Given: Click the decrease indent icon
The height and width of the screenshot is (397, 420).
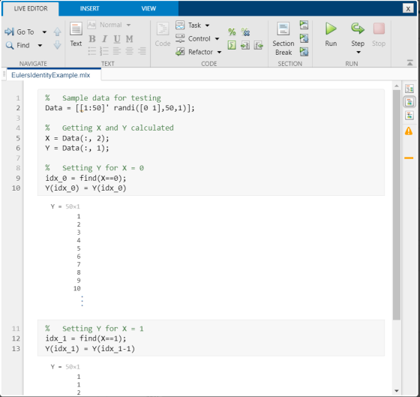Looking at the screenshot, I should [259, 45].
